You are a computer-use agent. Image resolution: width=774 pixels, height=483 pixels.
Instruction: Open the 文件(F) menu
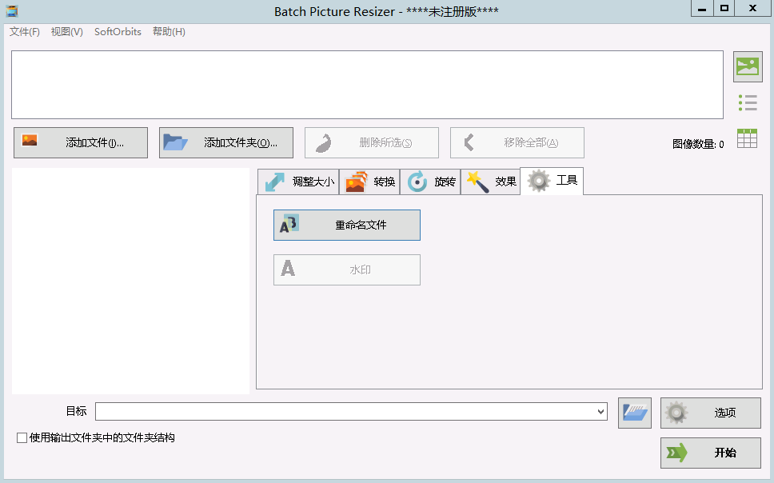coord(24,32)
